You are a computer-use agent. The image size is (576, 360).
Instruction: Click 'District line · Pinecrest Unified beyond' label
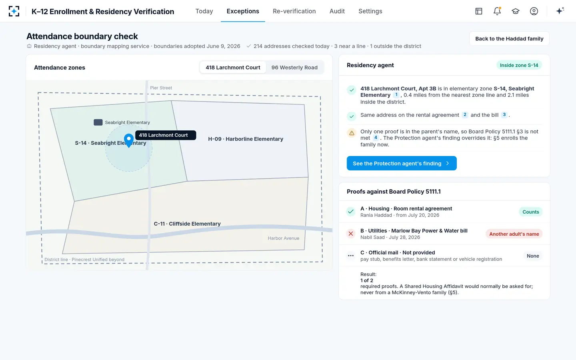click(x=84, y=260)
